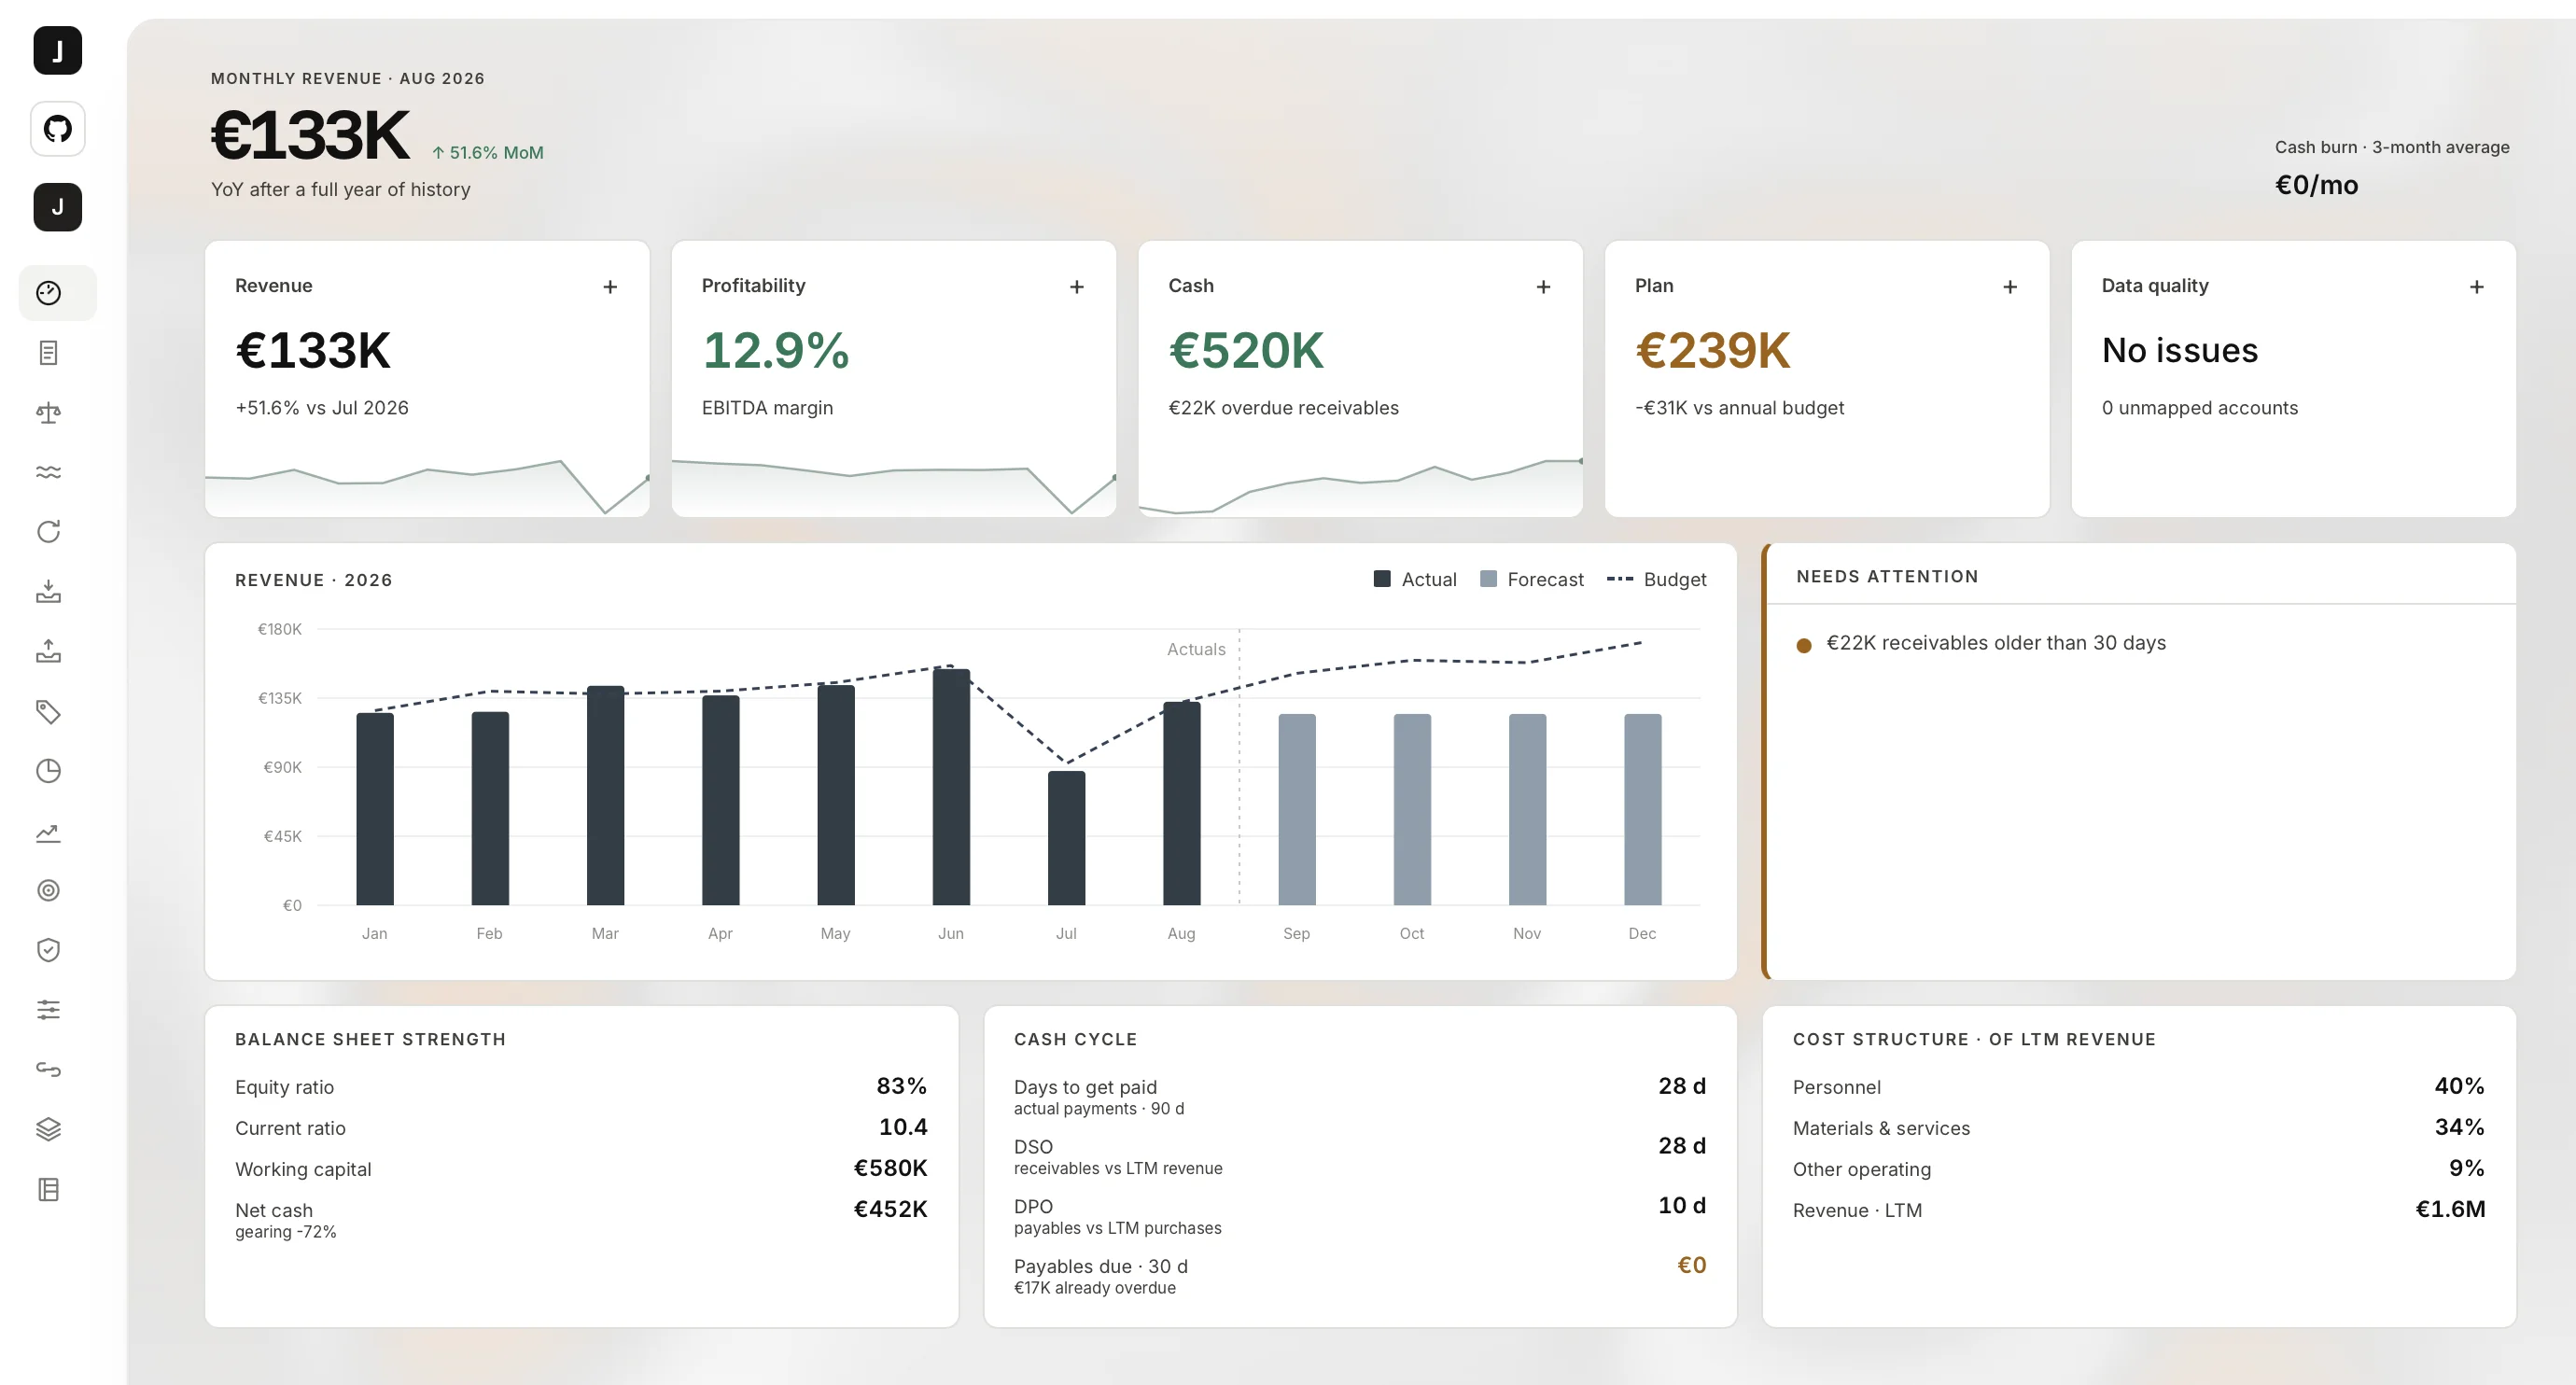
Task: Open the stacked layers icon in sidebar
Action: point(49,1130)
